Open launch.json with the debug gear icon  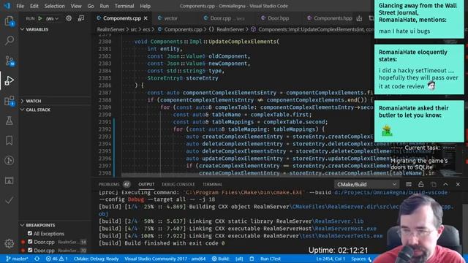click(x=69, y=18)
